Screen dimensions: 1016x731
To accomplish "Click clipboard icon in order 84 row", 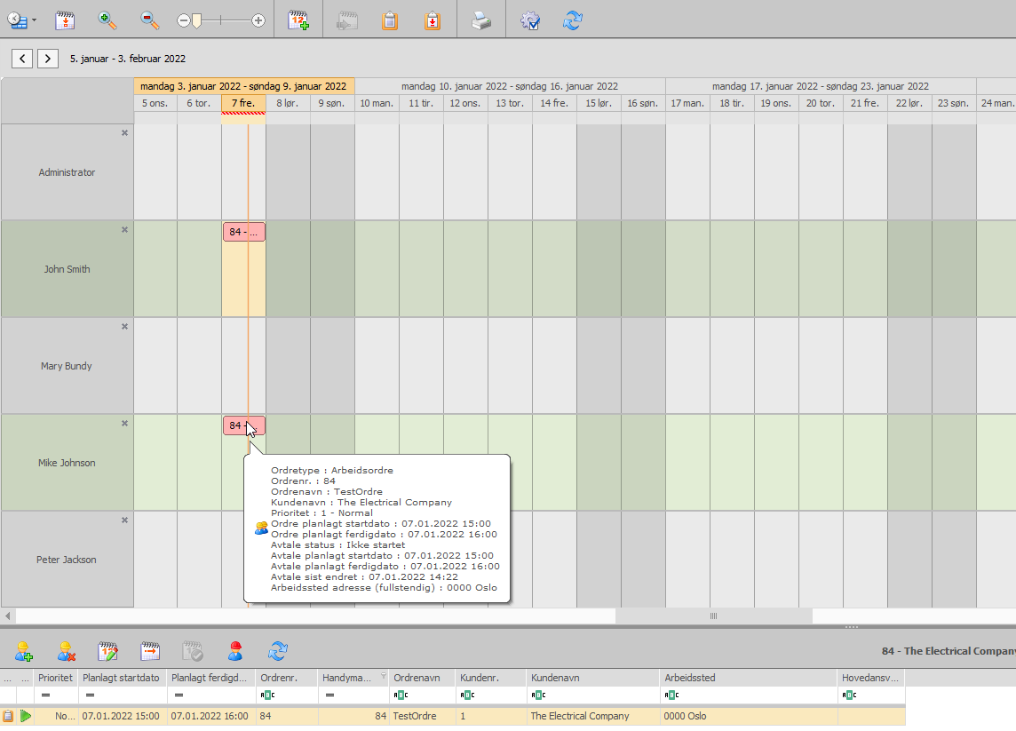I will click(8, 716).
